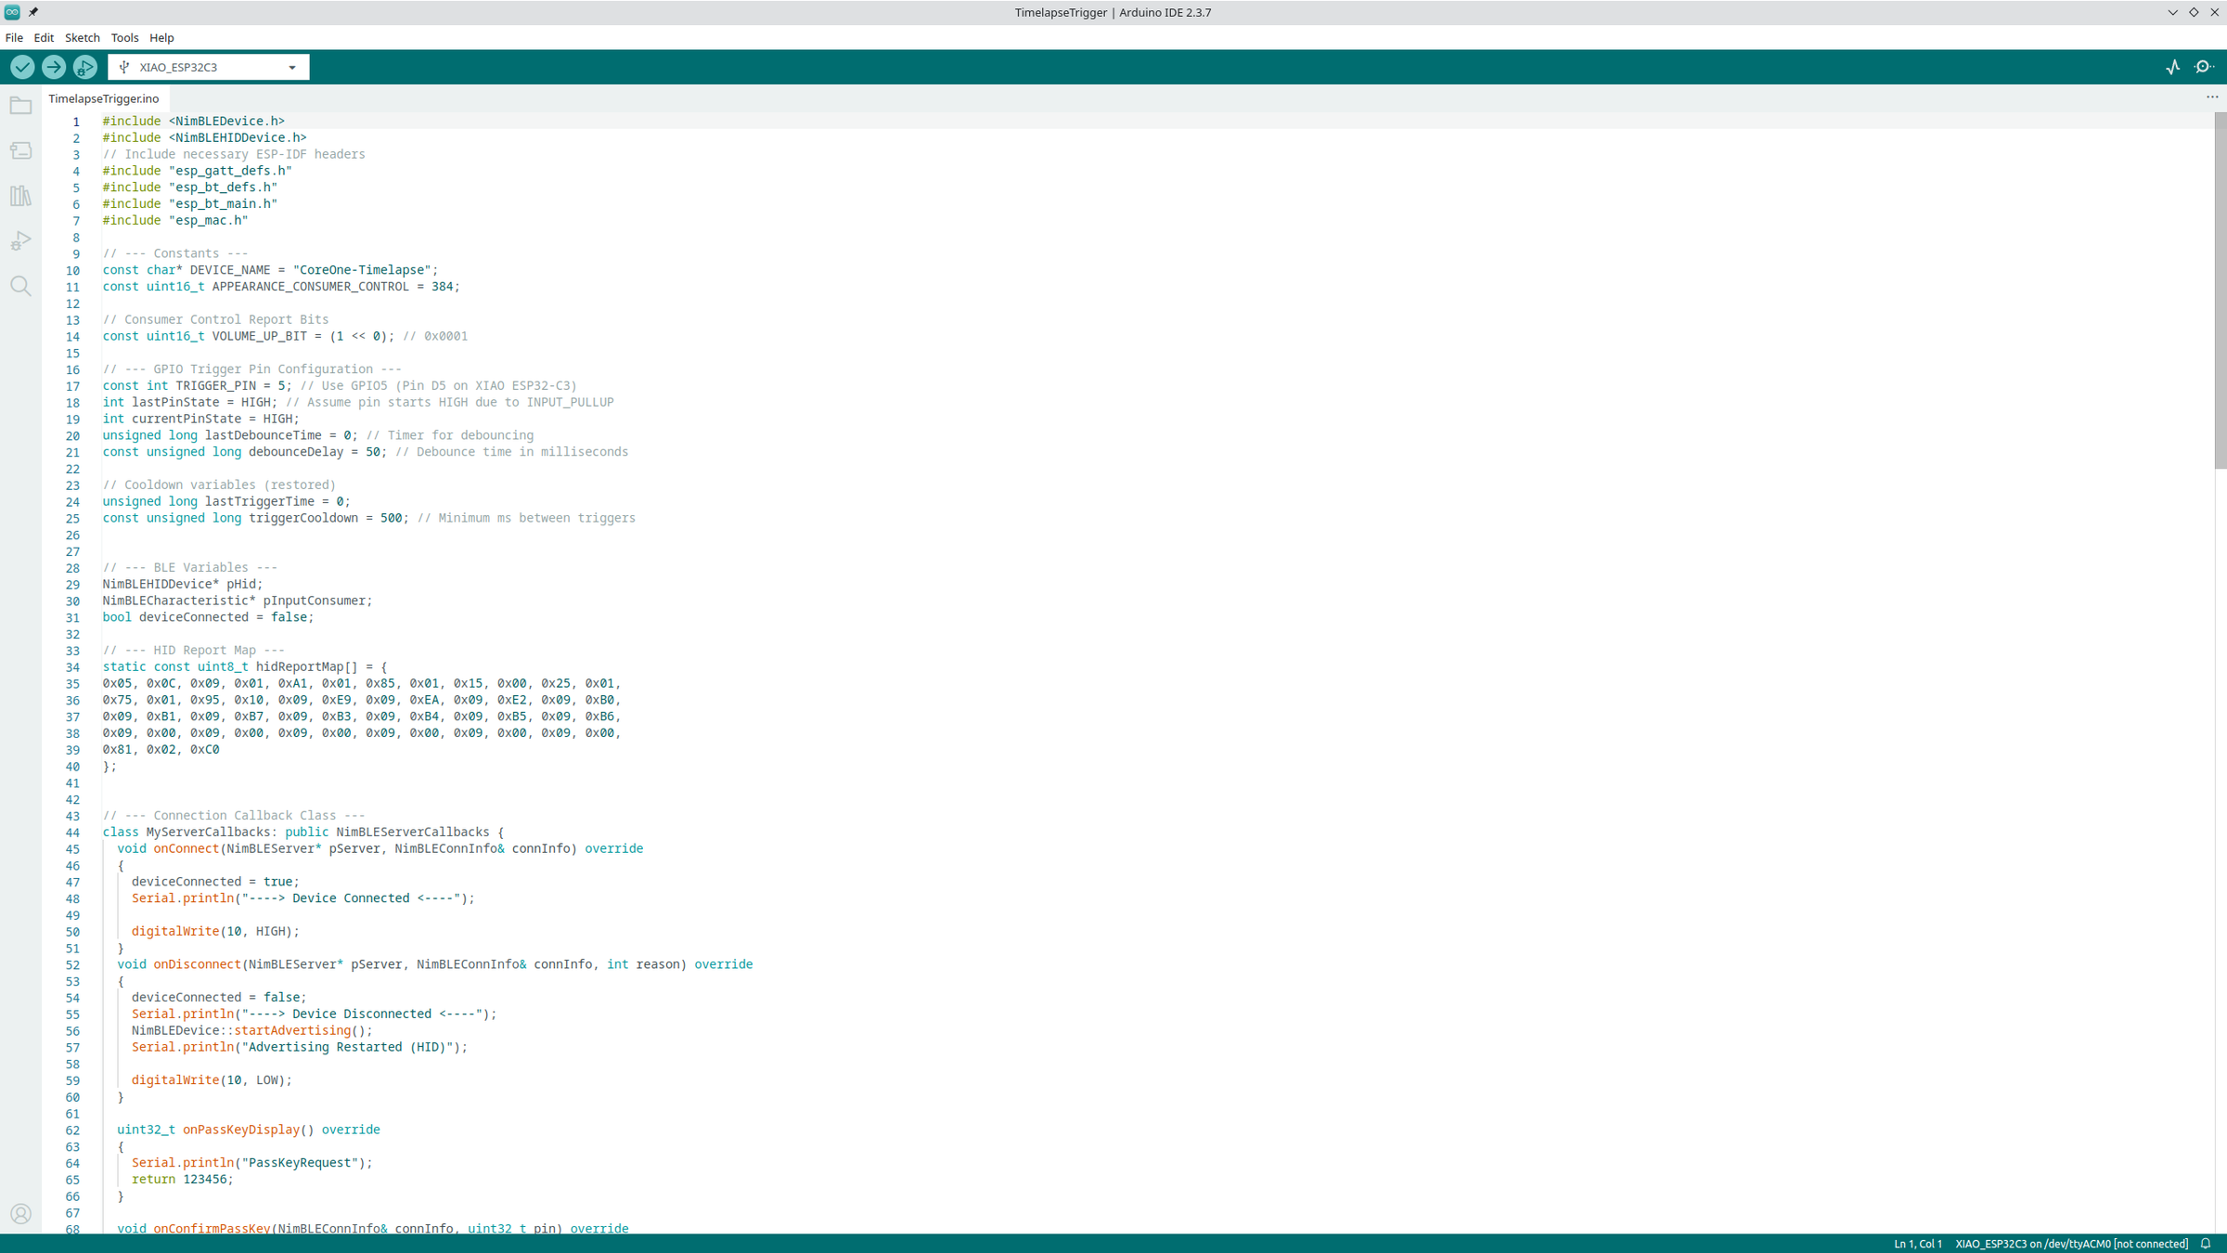The height and width of the screenshot is (1253, 2227).
Task: Open the Sketch menu
Action: (x=82, y=38)
